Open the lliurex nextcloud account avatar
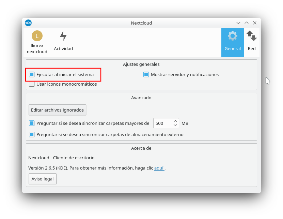Viewport: 283px width, 219px height. [37, 36]
